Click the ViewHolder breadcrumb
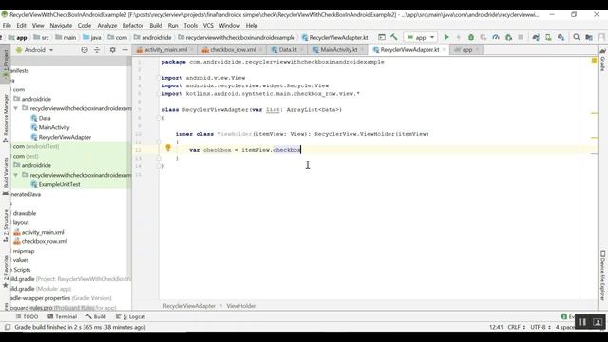 point(240,306)
